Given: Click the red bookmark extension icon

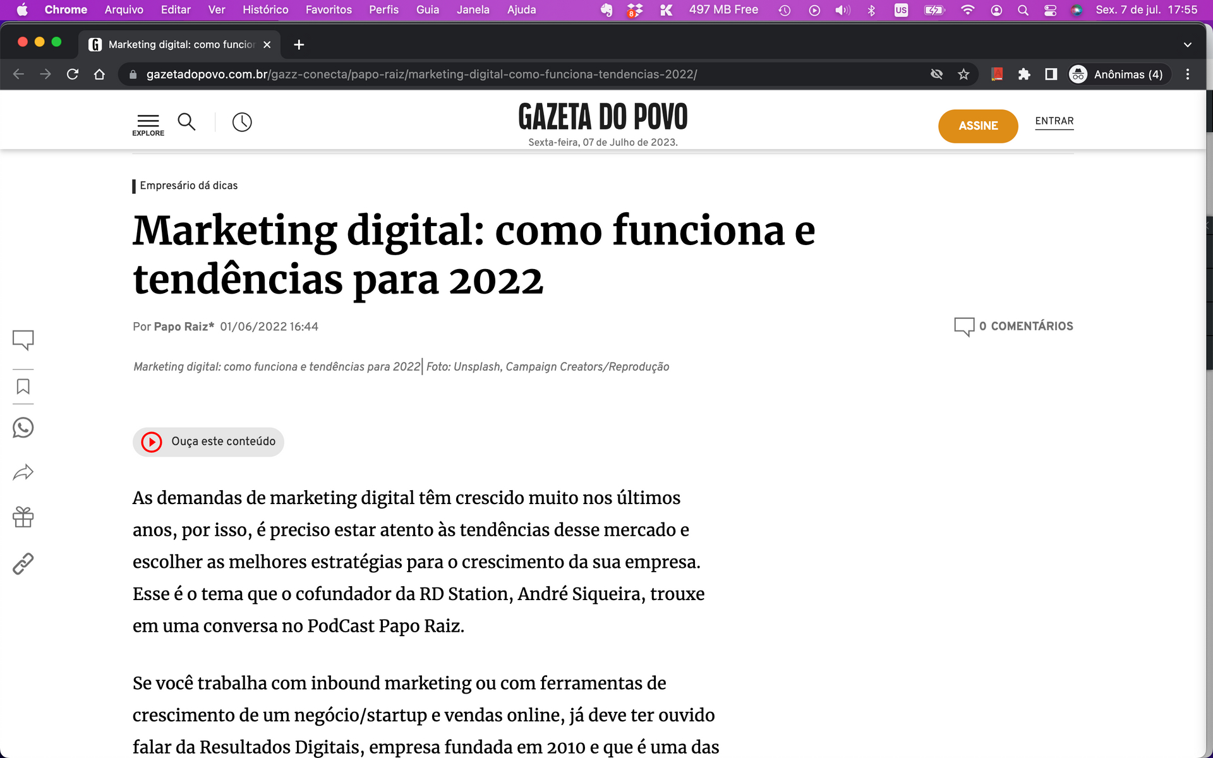Looking at the screenshot, I should pos(997,74).
